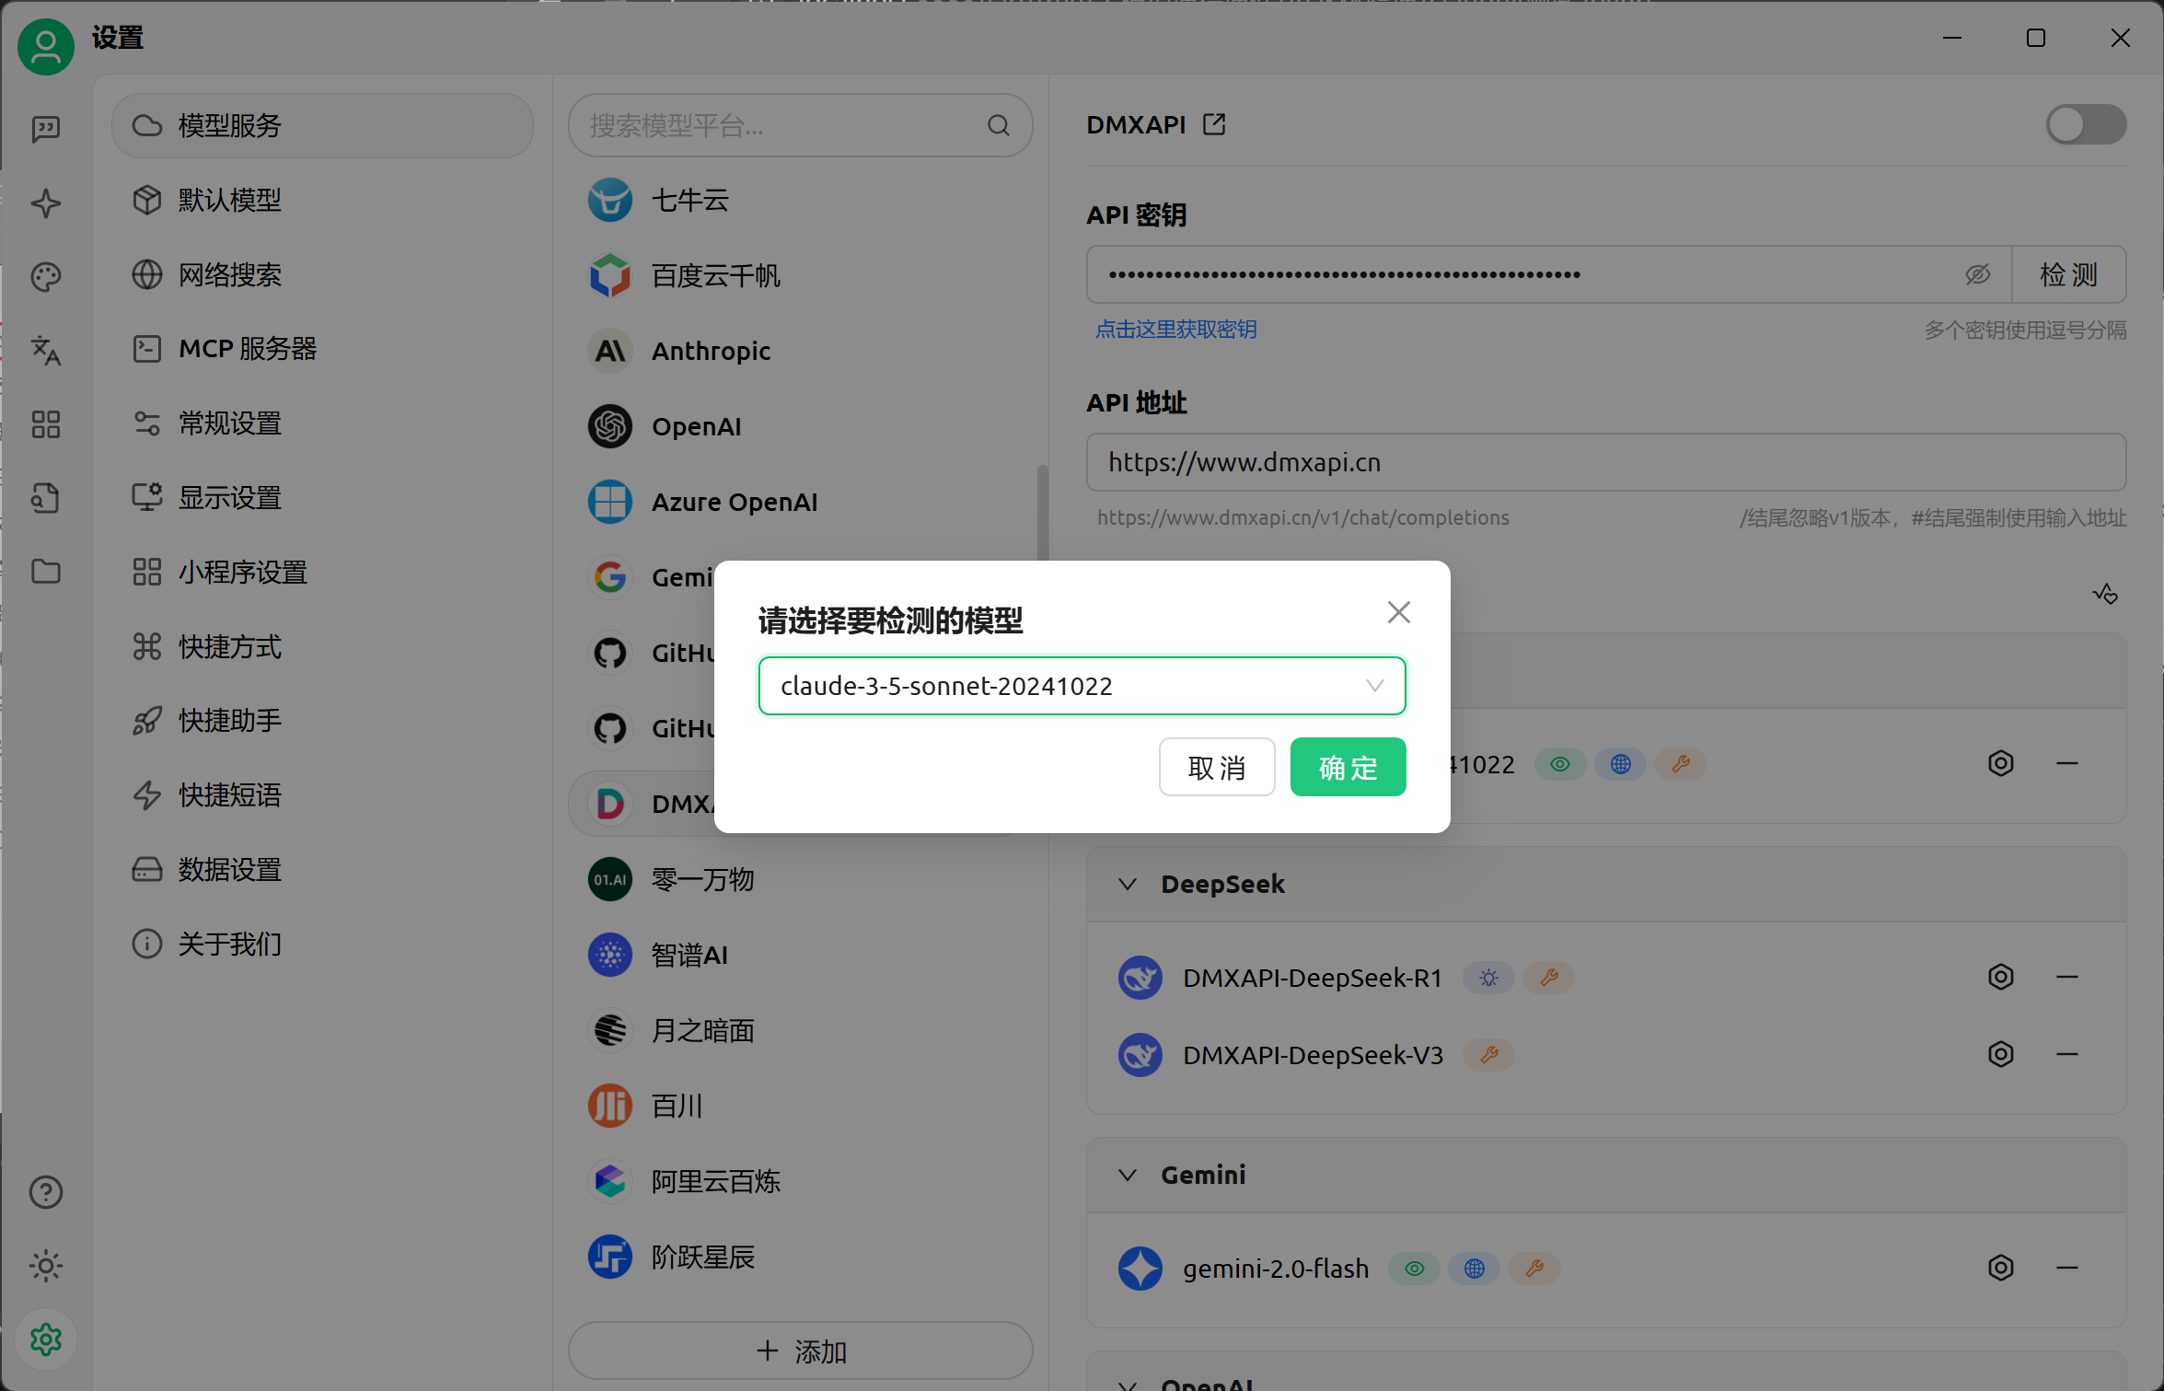Close the model selection dialog

(x=1398, y=613)
